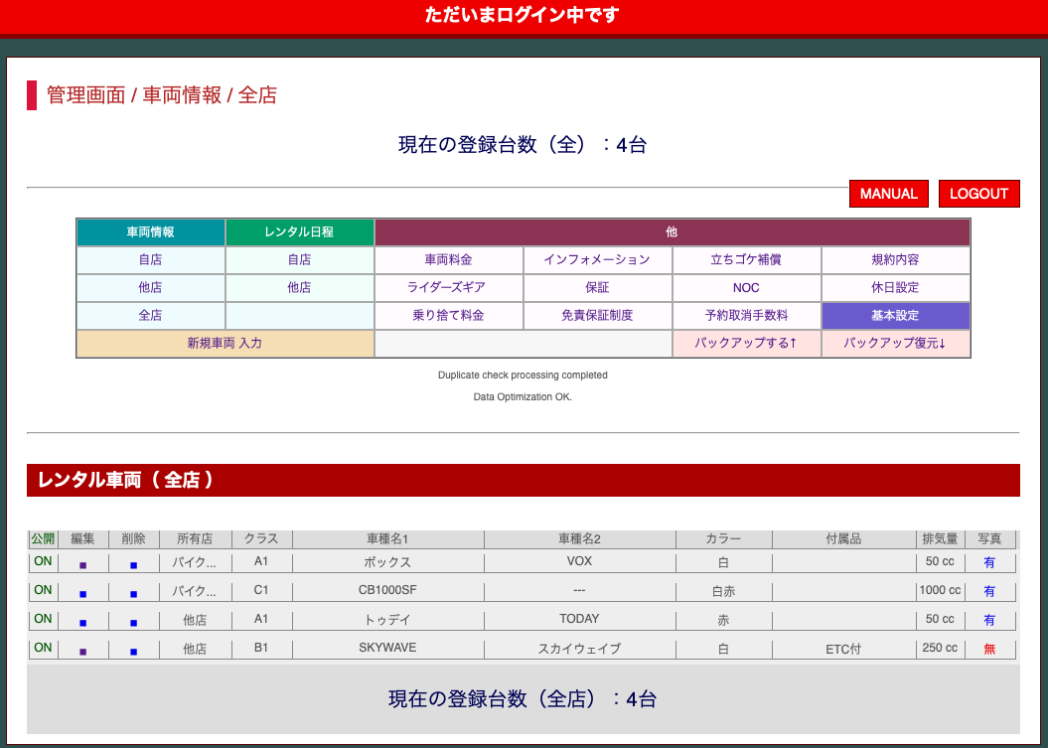This screenshot has height=748, width=1048.
Task: Click the B1 class cell
Action: pos(261,648)
